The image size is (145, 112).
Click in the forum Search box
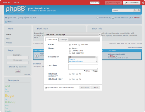(122, 10)
